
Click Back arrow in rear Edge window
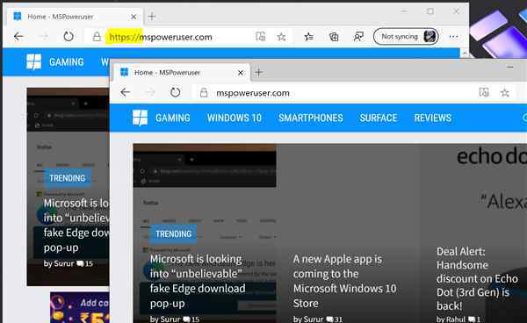(x=18, y=36)
